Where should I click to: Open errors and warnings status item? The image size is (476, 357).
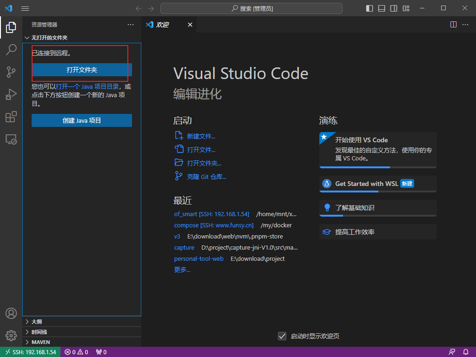click(76, 352)
